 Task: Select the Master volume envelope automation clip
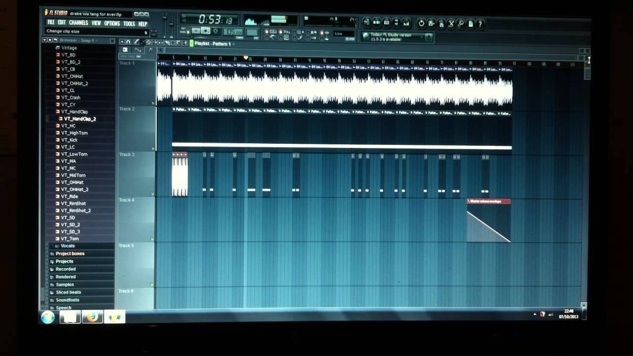click(489, 221)
